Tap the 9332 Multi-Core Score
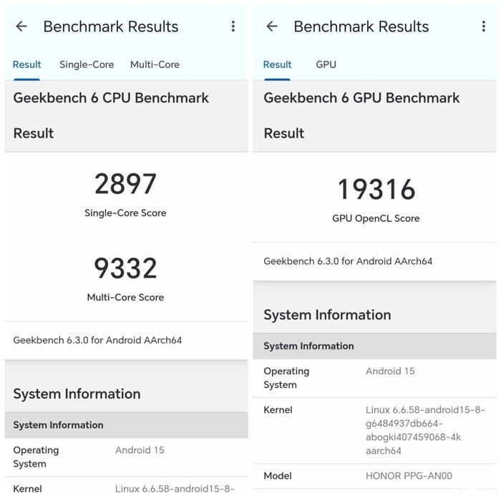 [125, 269]
